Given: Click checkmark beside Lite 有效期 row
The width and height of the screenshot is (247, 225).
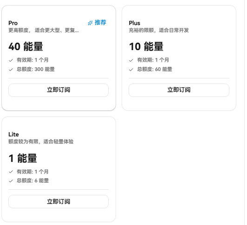Looking at the screenshot, I should (11, 172).
